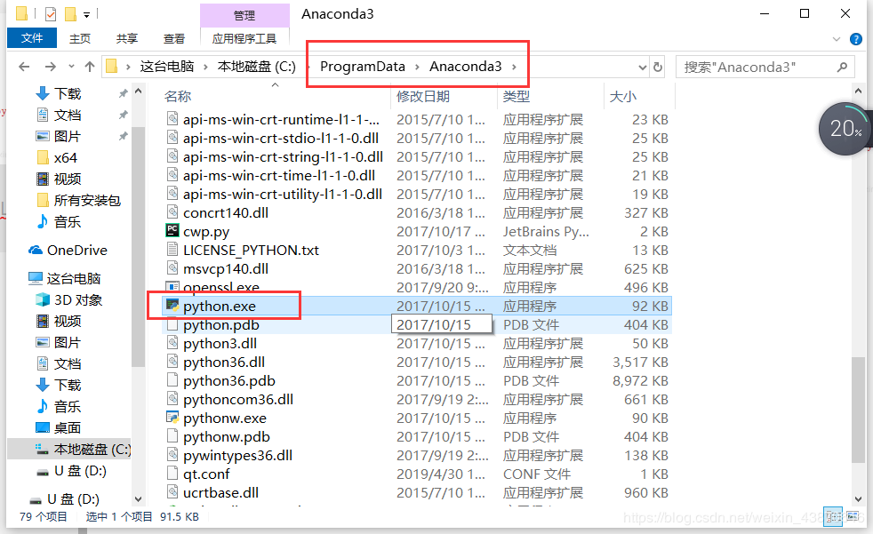
Task: Click inside the 搜索Anaconda3 search box
Action: click(760, 66)
